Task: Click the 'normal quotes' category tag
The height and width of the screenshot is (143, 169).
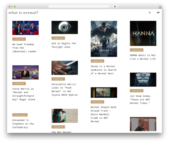Action: [x=20, y=115]
